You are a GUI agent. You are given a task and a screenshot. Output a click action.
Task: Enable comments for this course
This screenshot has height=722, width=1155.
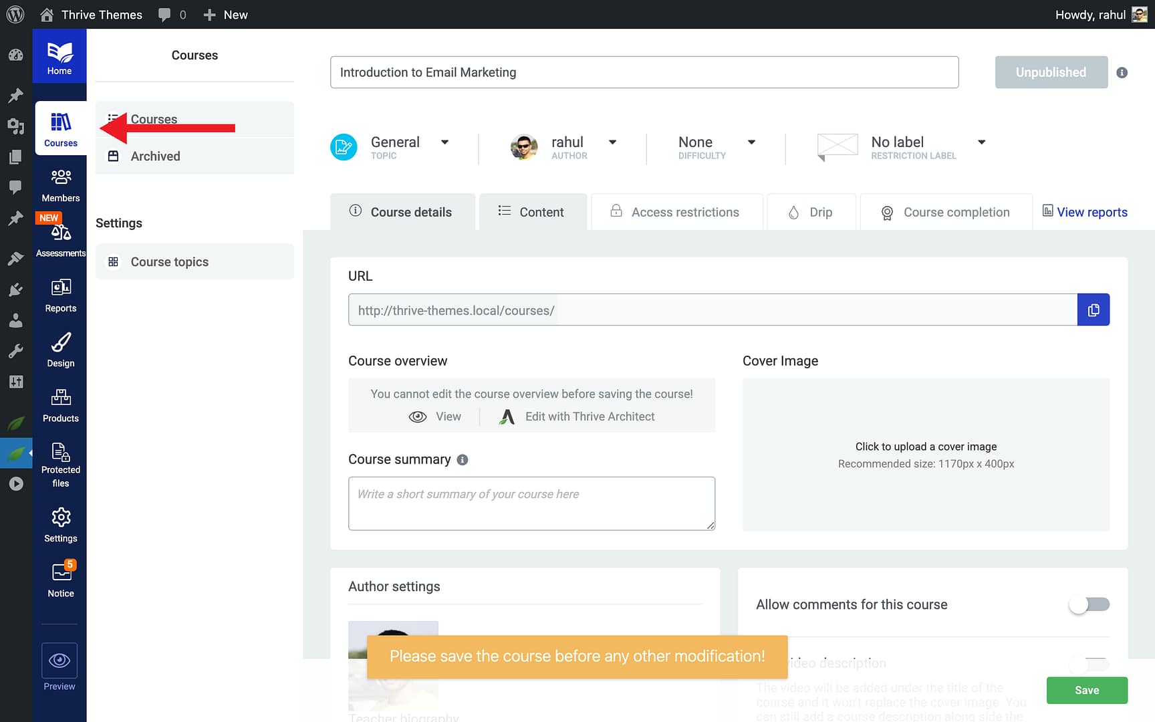point(1088,604)
